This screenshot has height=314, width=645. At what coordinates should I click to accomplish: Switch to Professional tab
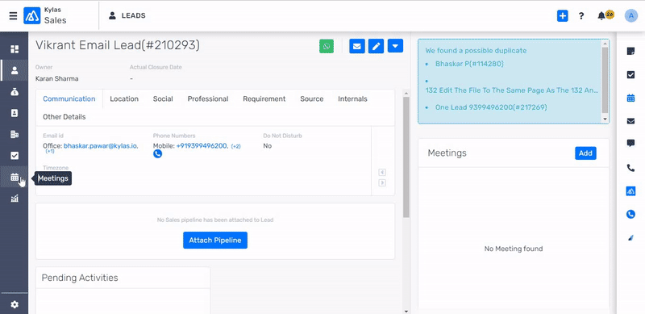208,99
